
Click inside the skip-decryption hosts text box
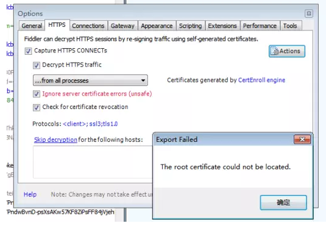coord(93,162)
